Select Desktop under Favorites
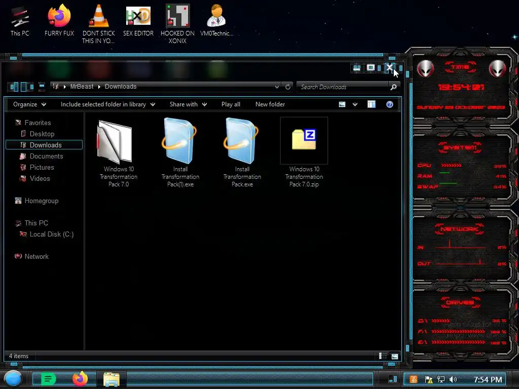 pyautogui.click(x=42, y=134)
